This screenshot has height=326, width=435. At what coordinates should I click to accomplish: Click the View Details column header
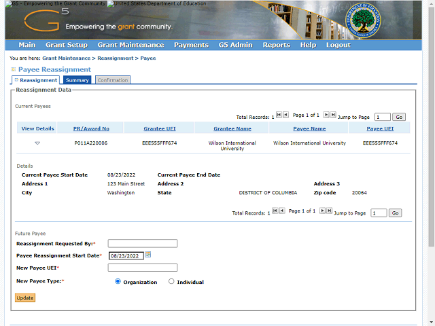[x=37, y=128]
